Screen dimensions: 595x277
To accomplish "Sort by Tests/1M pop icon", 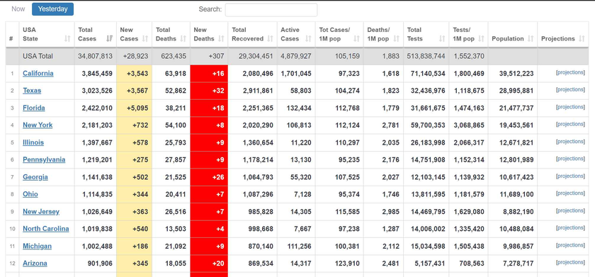I will click(x=482, y=39).
